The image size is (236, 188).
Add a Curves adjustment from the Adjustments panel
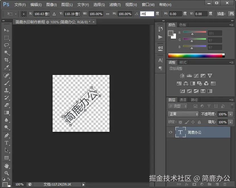pos(197,76)
